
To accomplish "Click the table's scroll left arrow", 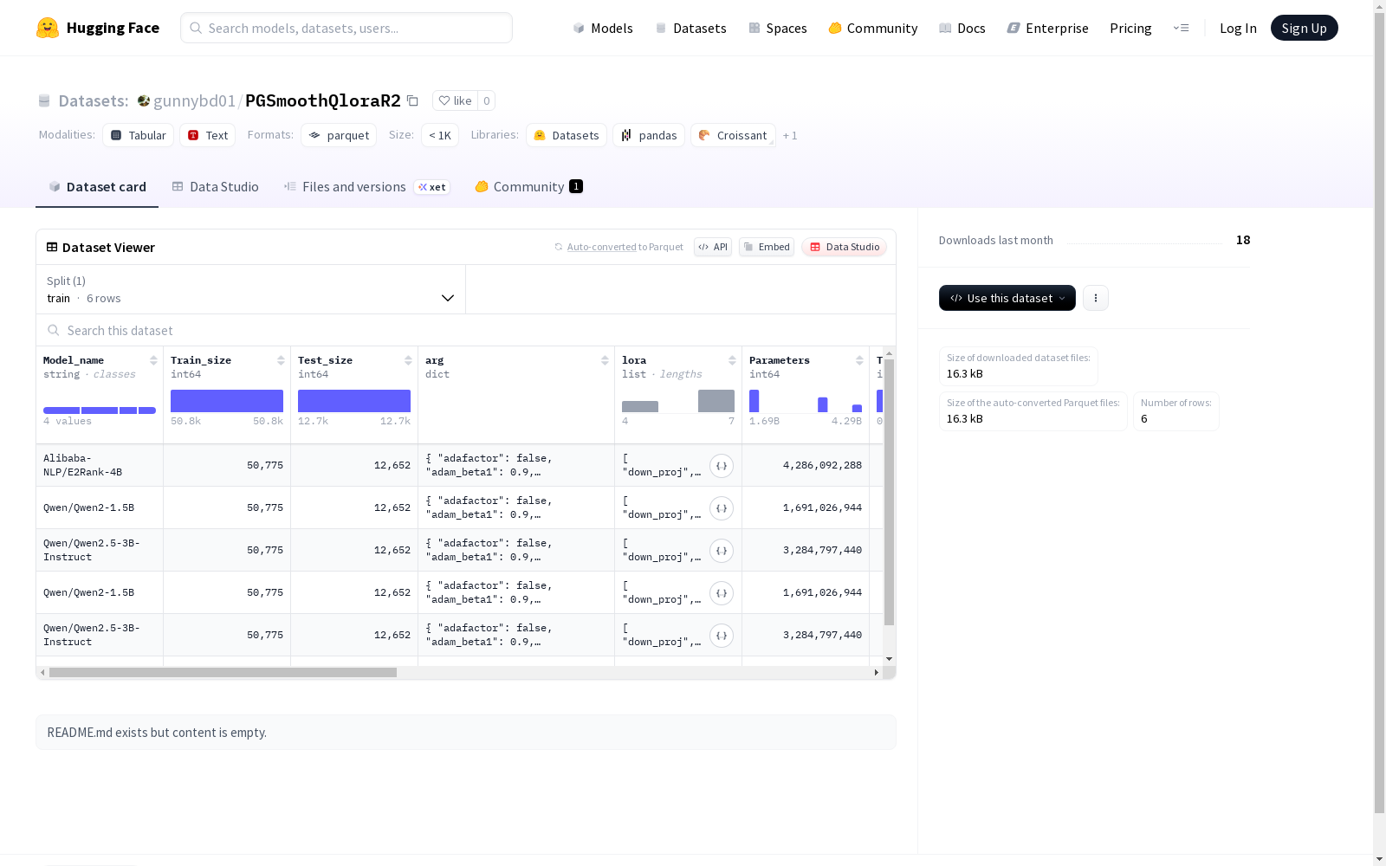I will pos(42,672).
